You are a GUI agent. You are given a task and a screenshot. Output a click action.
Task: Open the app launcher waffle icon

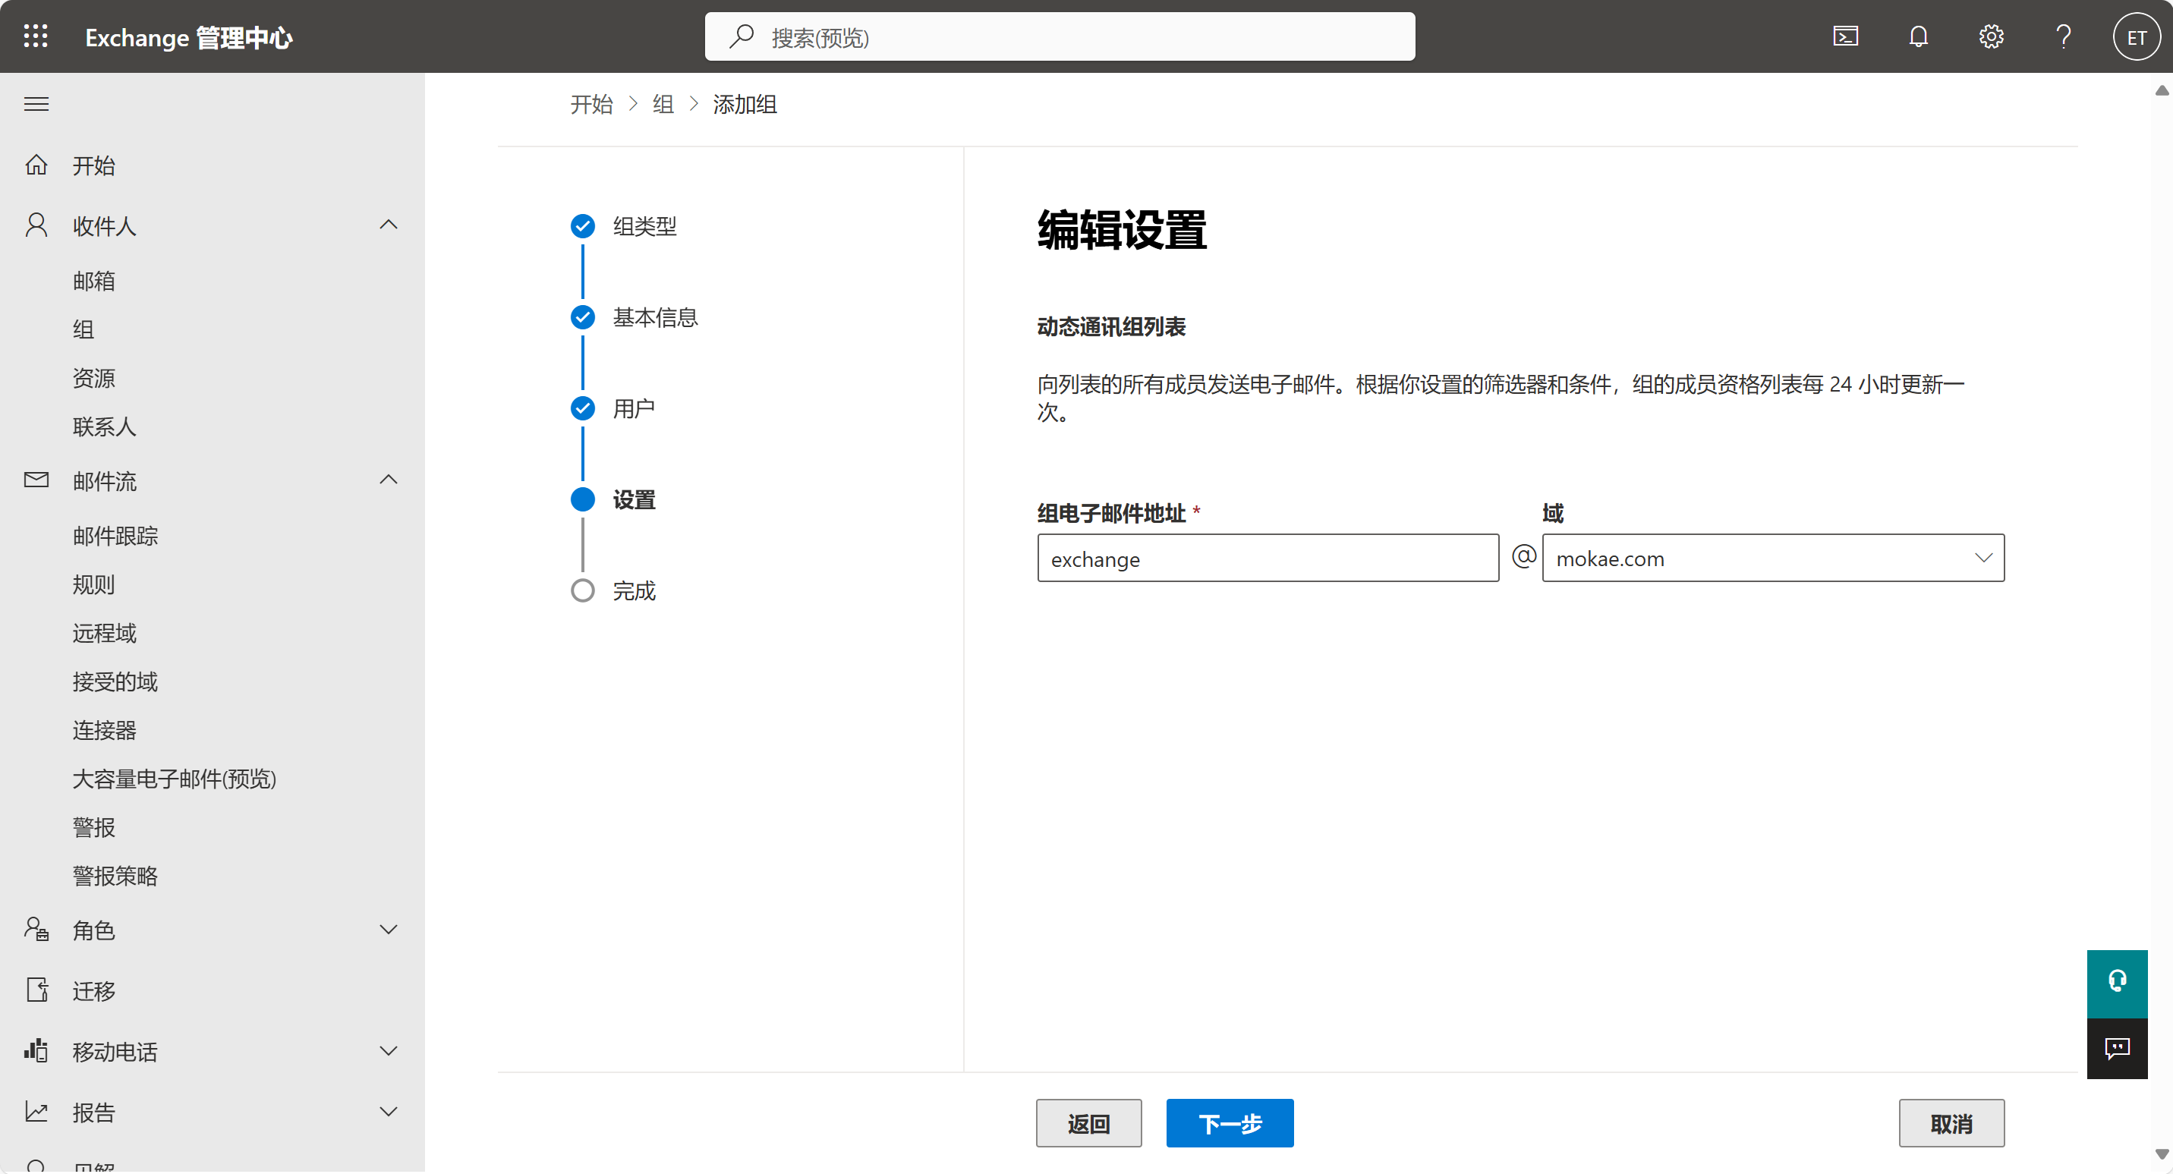(36, 36)
